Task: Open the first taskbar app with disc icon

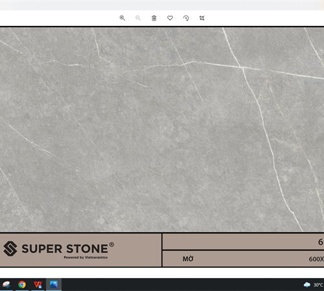Action: pos(6,285)
